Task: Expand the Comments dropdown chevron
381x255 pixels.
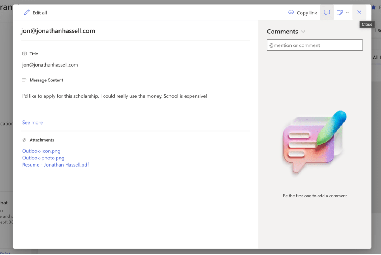Action: (303, 32)
